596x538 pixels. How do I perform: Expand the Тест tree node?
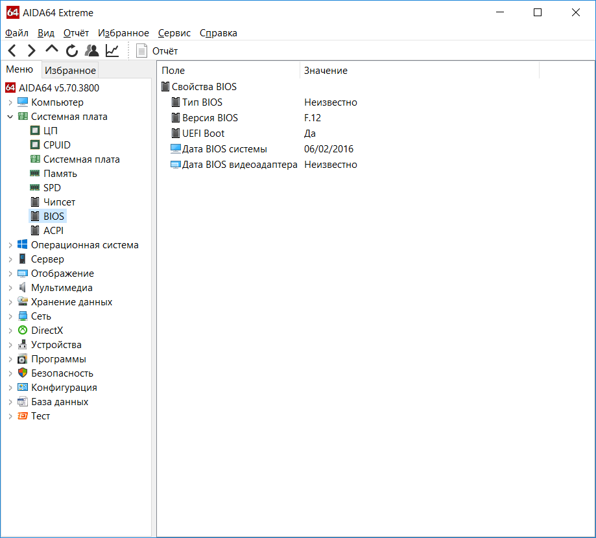[x=10, y=416]
